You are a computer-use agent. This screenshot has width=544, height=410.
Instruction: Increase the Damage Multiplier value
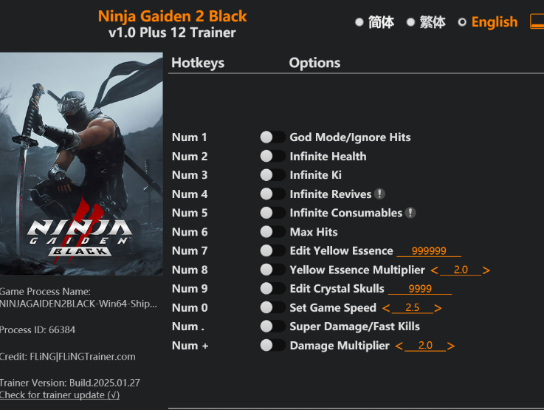450,346
